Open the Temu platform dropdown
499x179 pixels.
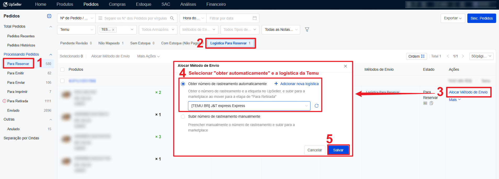tap(76, 29)
